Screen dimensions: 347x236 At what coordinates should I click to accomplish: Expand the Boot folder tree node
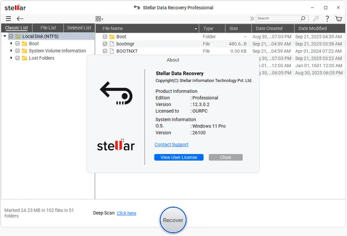(11, 43)
